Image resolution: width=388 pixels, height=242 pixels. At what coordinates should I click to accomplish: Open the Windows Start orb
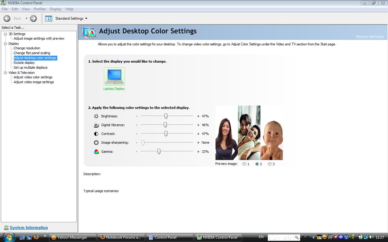(x=8, y=237)
